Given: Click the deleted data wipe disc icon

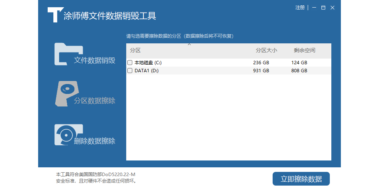Looking at the screenshot, I should (69, 135).
